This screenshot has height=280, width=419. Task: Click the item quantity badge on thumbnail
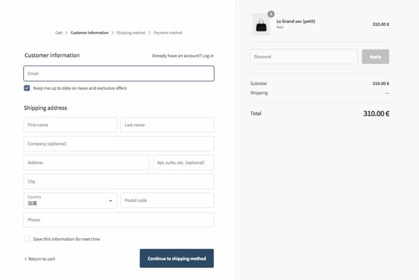[x=271, y=14]
